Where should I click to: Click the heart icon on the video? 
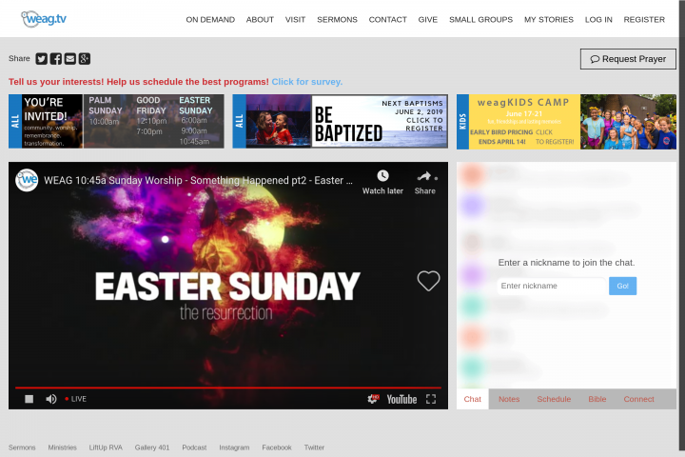428,281
